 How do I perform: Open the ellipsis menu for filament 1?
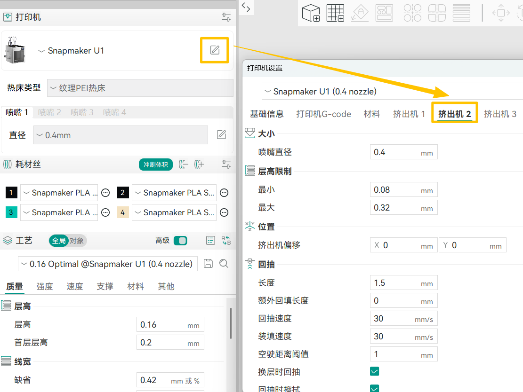click(105, 192)
